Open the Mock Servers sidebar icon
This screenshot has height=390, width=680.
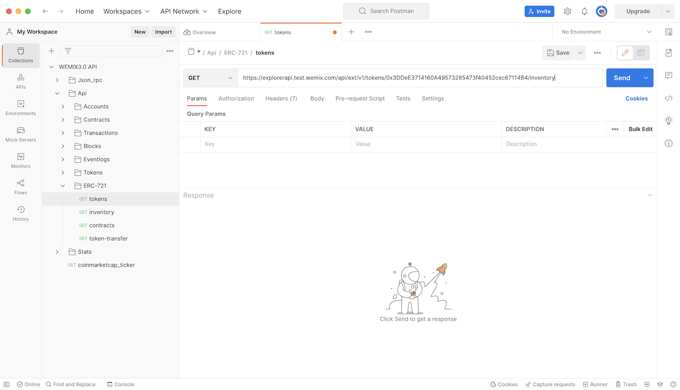tap(21, 134)
